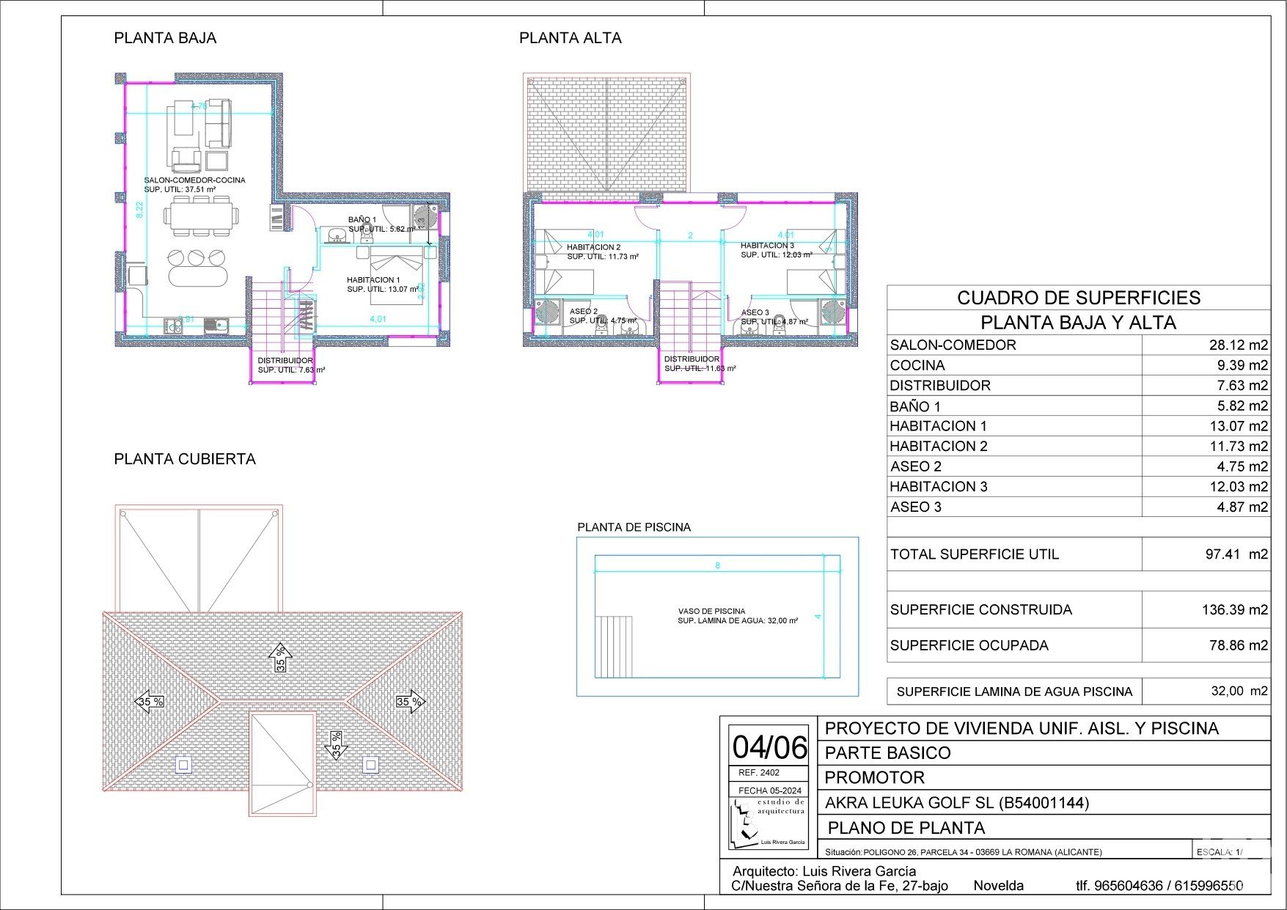This screenshot has width=1287, height=910.
Task: Click the upward 35% slope arrow
Action: click(x=280, y=658)
